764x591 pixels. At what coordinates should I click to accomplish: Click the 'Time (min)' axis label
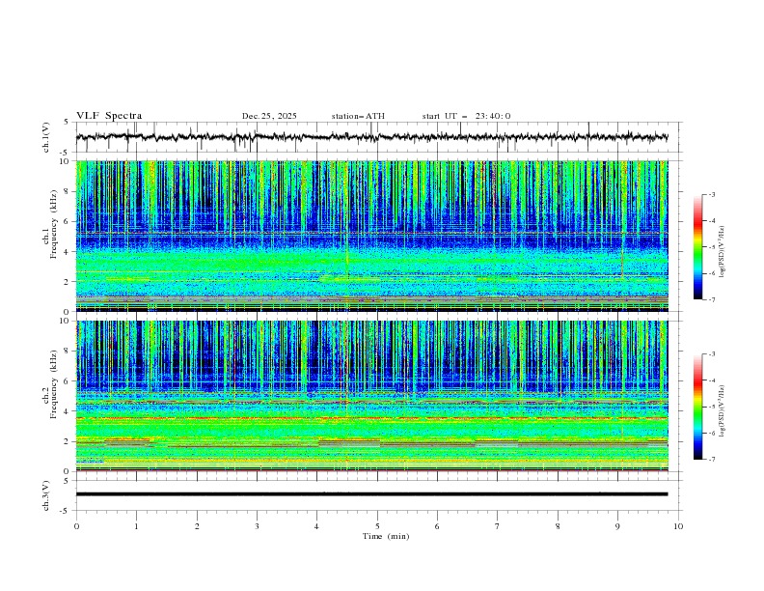(x=386, y=536)
